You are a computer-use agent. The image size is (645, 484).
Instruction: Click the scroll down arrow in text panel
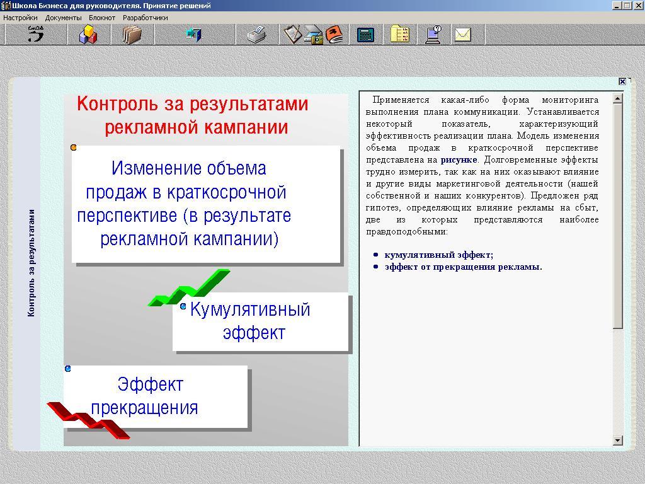click(617, 441)
